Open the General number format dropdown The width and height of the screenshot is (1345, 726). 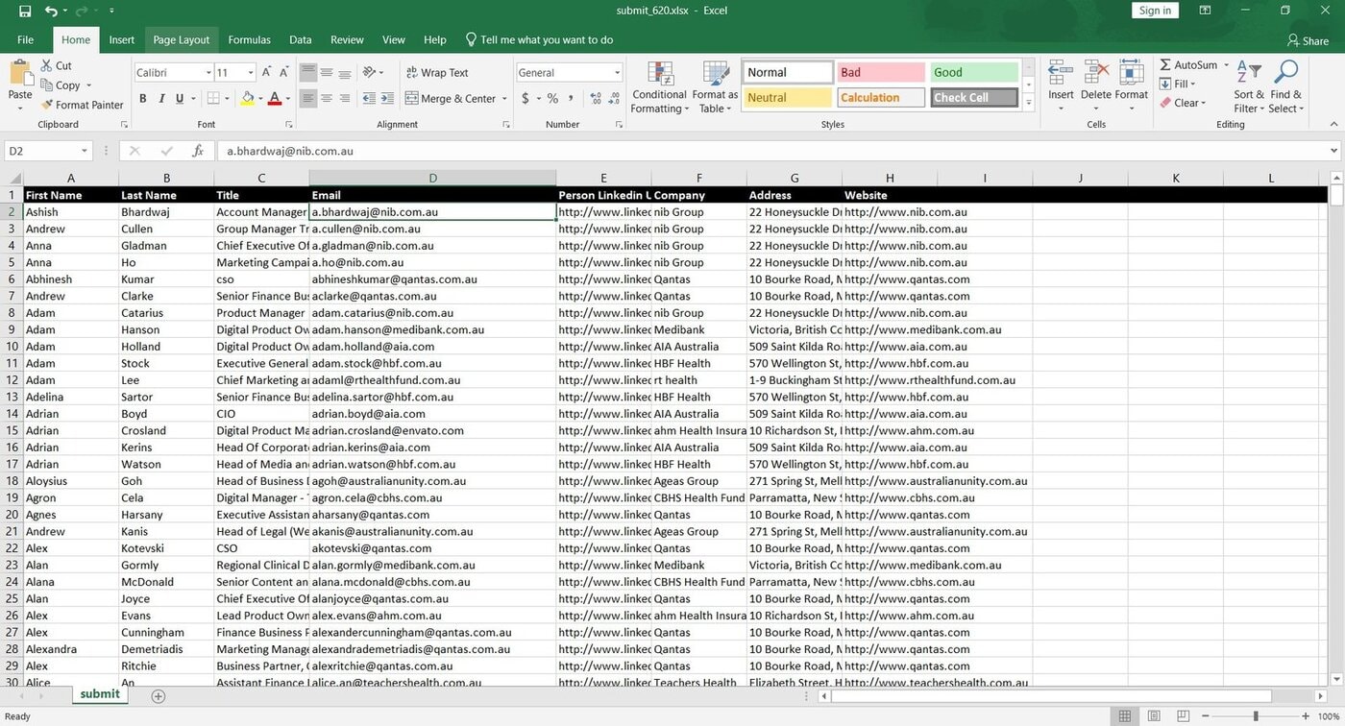[x=617, y=73]
